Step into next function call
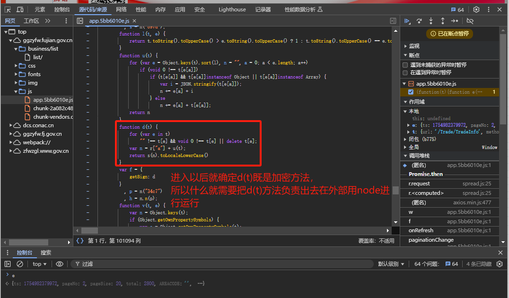Screen dimensions: 509x298 click(431, 21)
